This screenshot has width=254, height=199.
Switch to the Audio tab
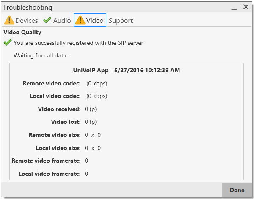57,20
